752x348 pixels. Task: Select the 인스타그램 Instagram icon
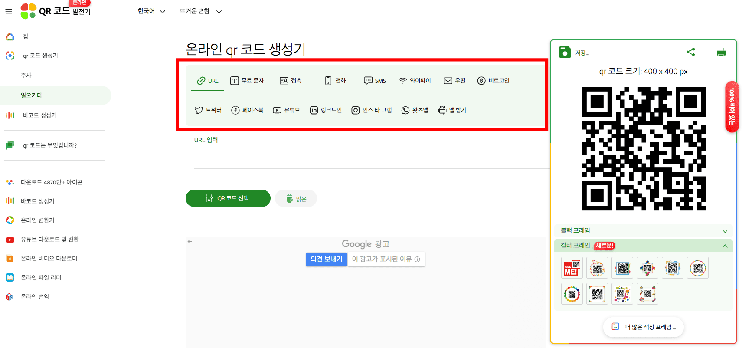click(x=356, y=110)
